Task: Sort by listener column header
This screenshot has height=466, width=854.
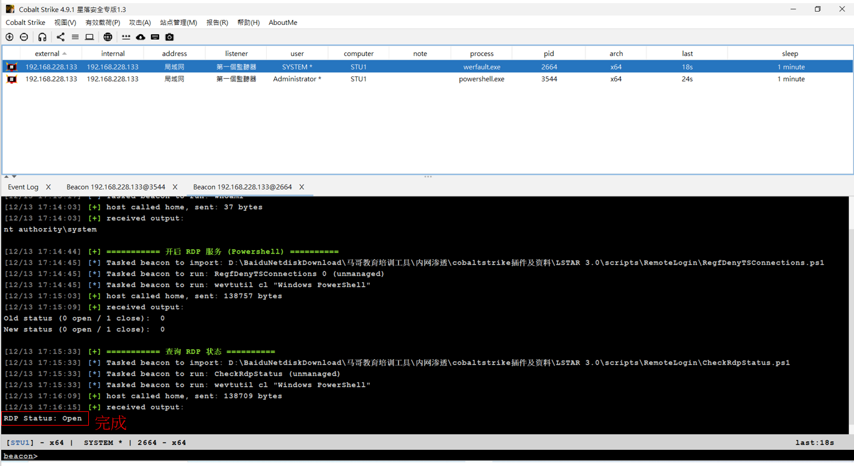Action: tap(236, 54)
